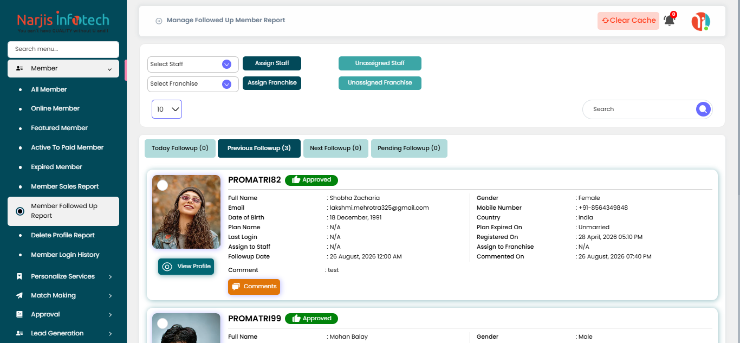Open Featured Member in sidebar
Image resolution: width=740 pixels, height=343 pixels.
click(x=59, y=128)
